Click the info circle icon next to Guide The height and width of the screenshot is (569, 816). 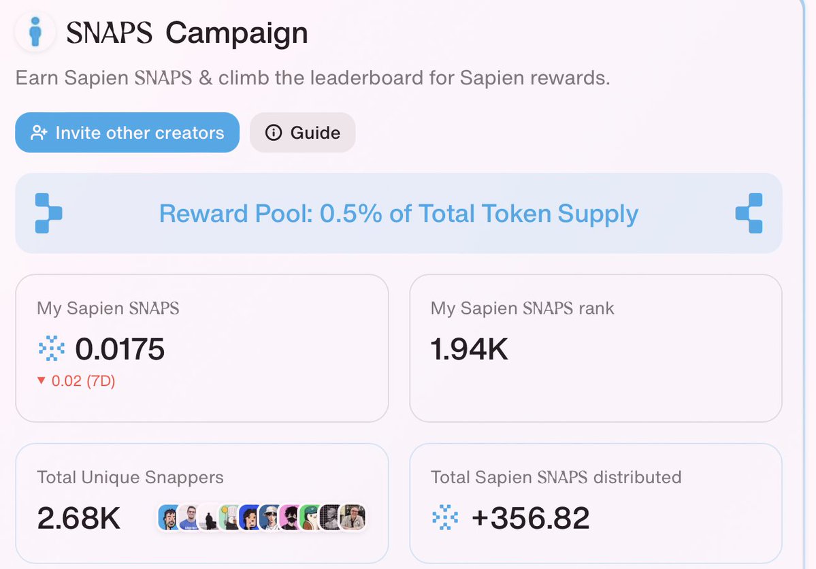(x=274, y=133)
